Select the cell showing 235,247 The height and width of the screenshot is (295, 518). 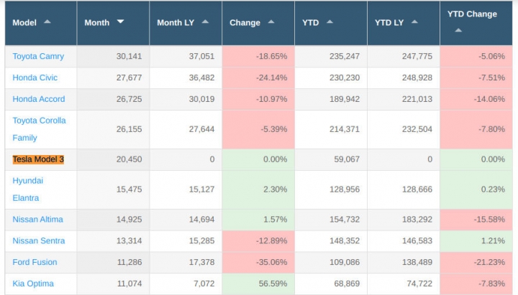pos(331,57)
